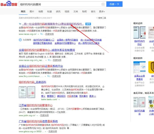The width and height of the screenshot is (154, 134).
Task: Open the 意义 baike section link
Action: tap(43, 96)
